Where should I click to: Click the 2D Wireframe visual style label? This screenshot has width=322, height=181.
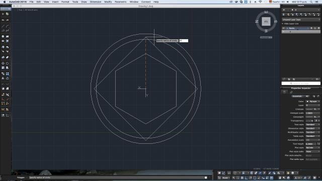point(31,10)
